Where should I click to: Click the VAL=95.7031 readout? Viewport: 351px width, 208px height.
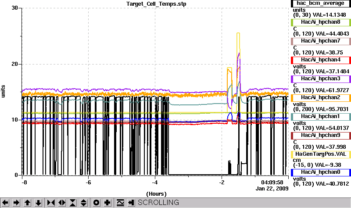[x=332, y=109]
